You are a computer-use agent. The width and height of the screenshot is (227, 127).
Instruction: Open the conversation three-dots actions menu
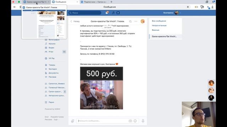tap(135, 21)
